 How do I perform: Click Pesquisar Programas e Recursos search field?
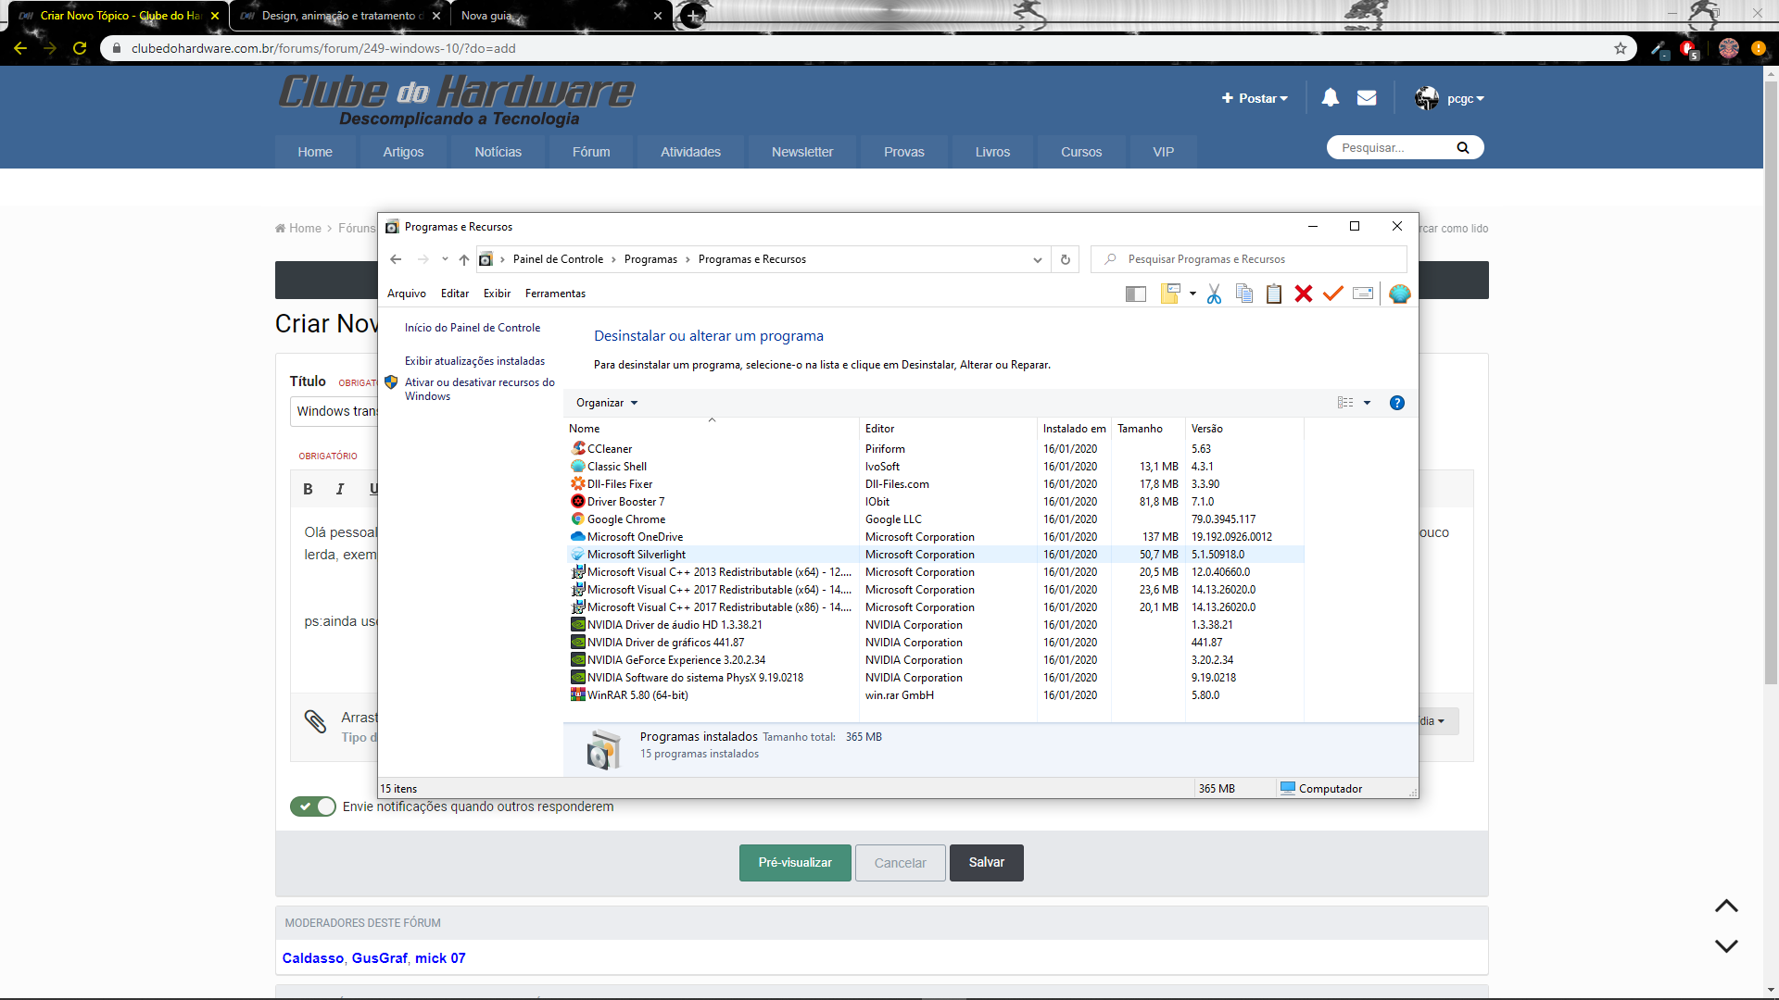[x=1248, y=260]
